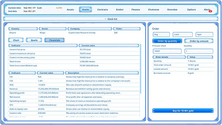
Task: Select the Empire country value
Action: point(13,33)
